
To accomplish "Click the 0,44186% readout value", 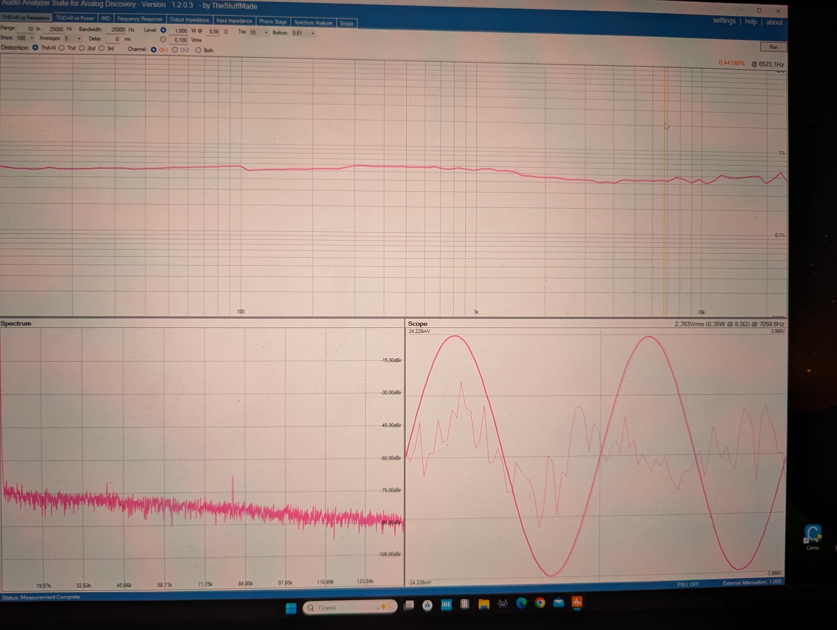I will click(x=732, y=63).
